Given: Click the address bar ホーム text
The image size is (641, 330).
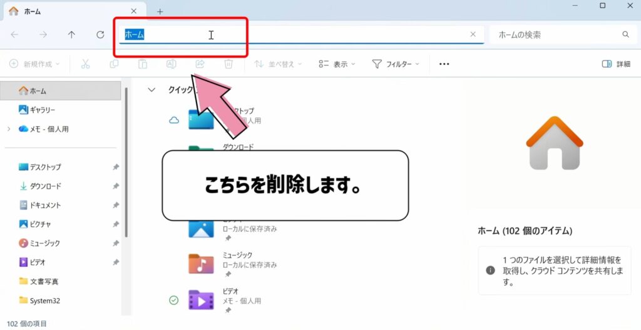Looking at the screenshot, I should pyautogui.click(x=135, y=35).
